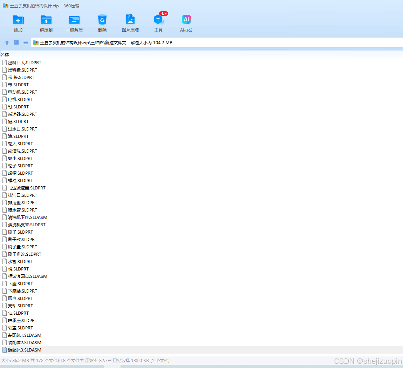Select file 轮子.SLDPRT
403x368 pixels.
tap(20, 166)
